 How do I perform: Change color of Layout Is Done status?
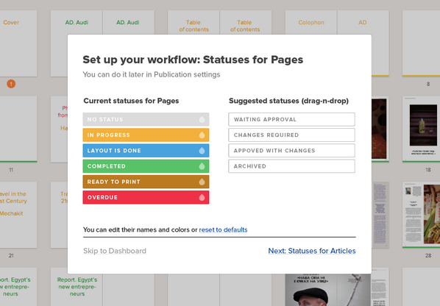pyautogui.click(x=202, y=151)
